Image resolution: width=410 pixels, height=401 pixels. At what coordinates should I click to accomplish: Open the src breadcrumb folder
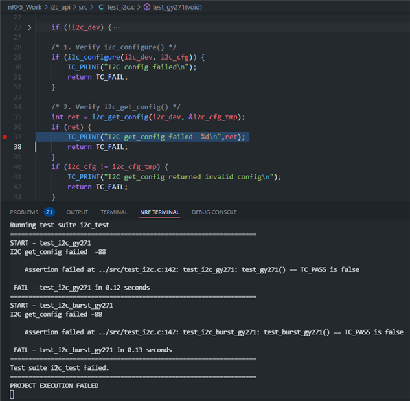83,7
